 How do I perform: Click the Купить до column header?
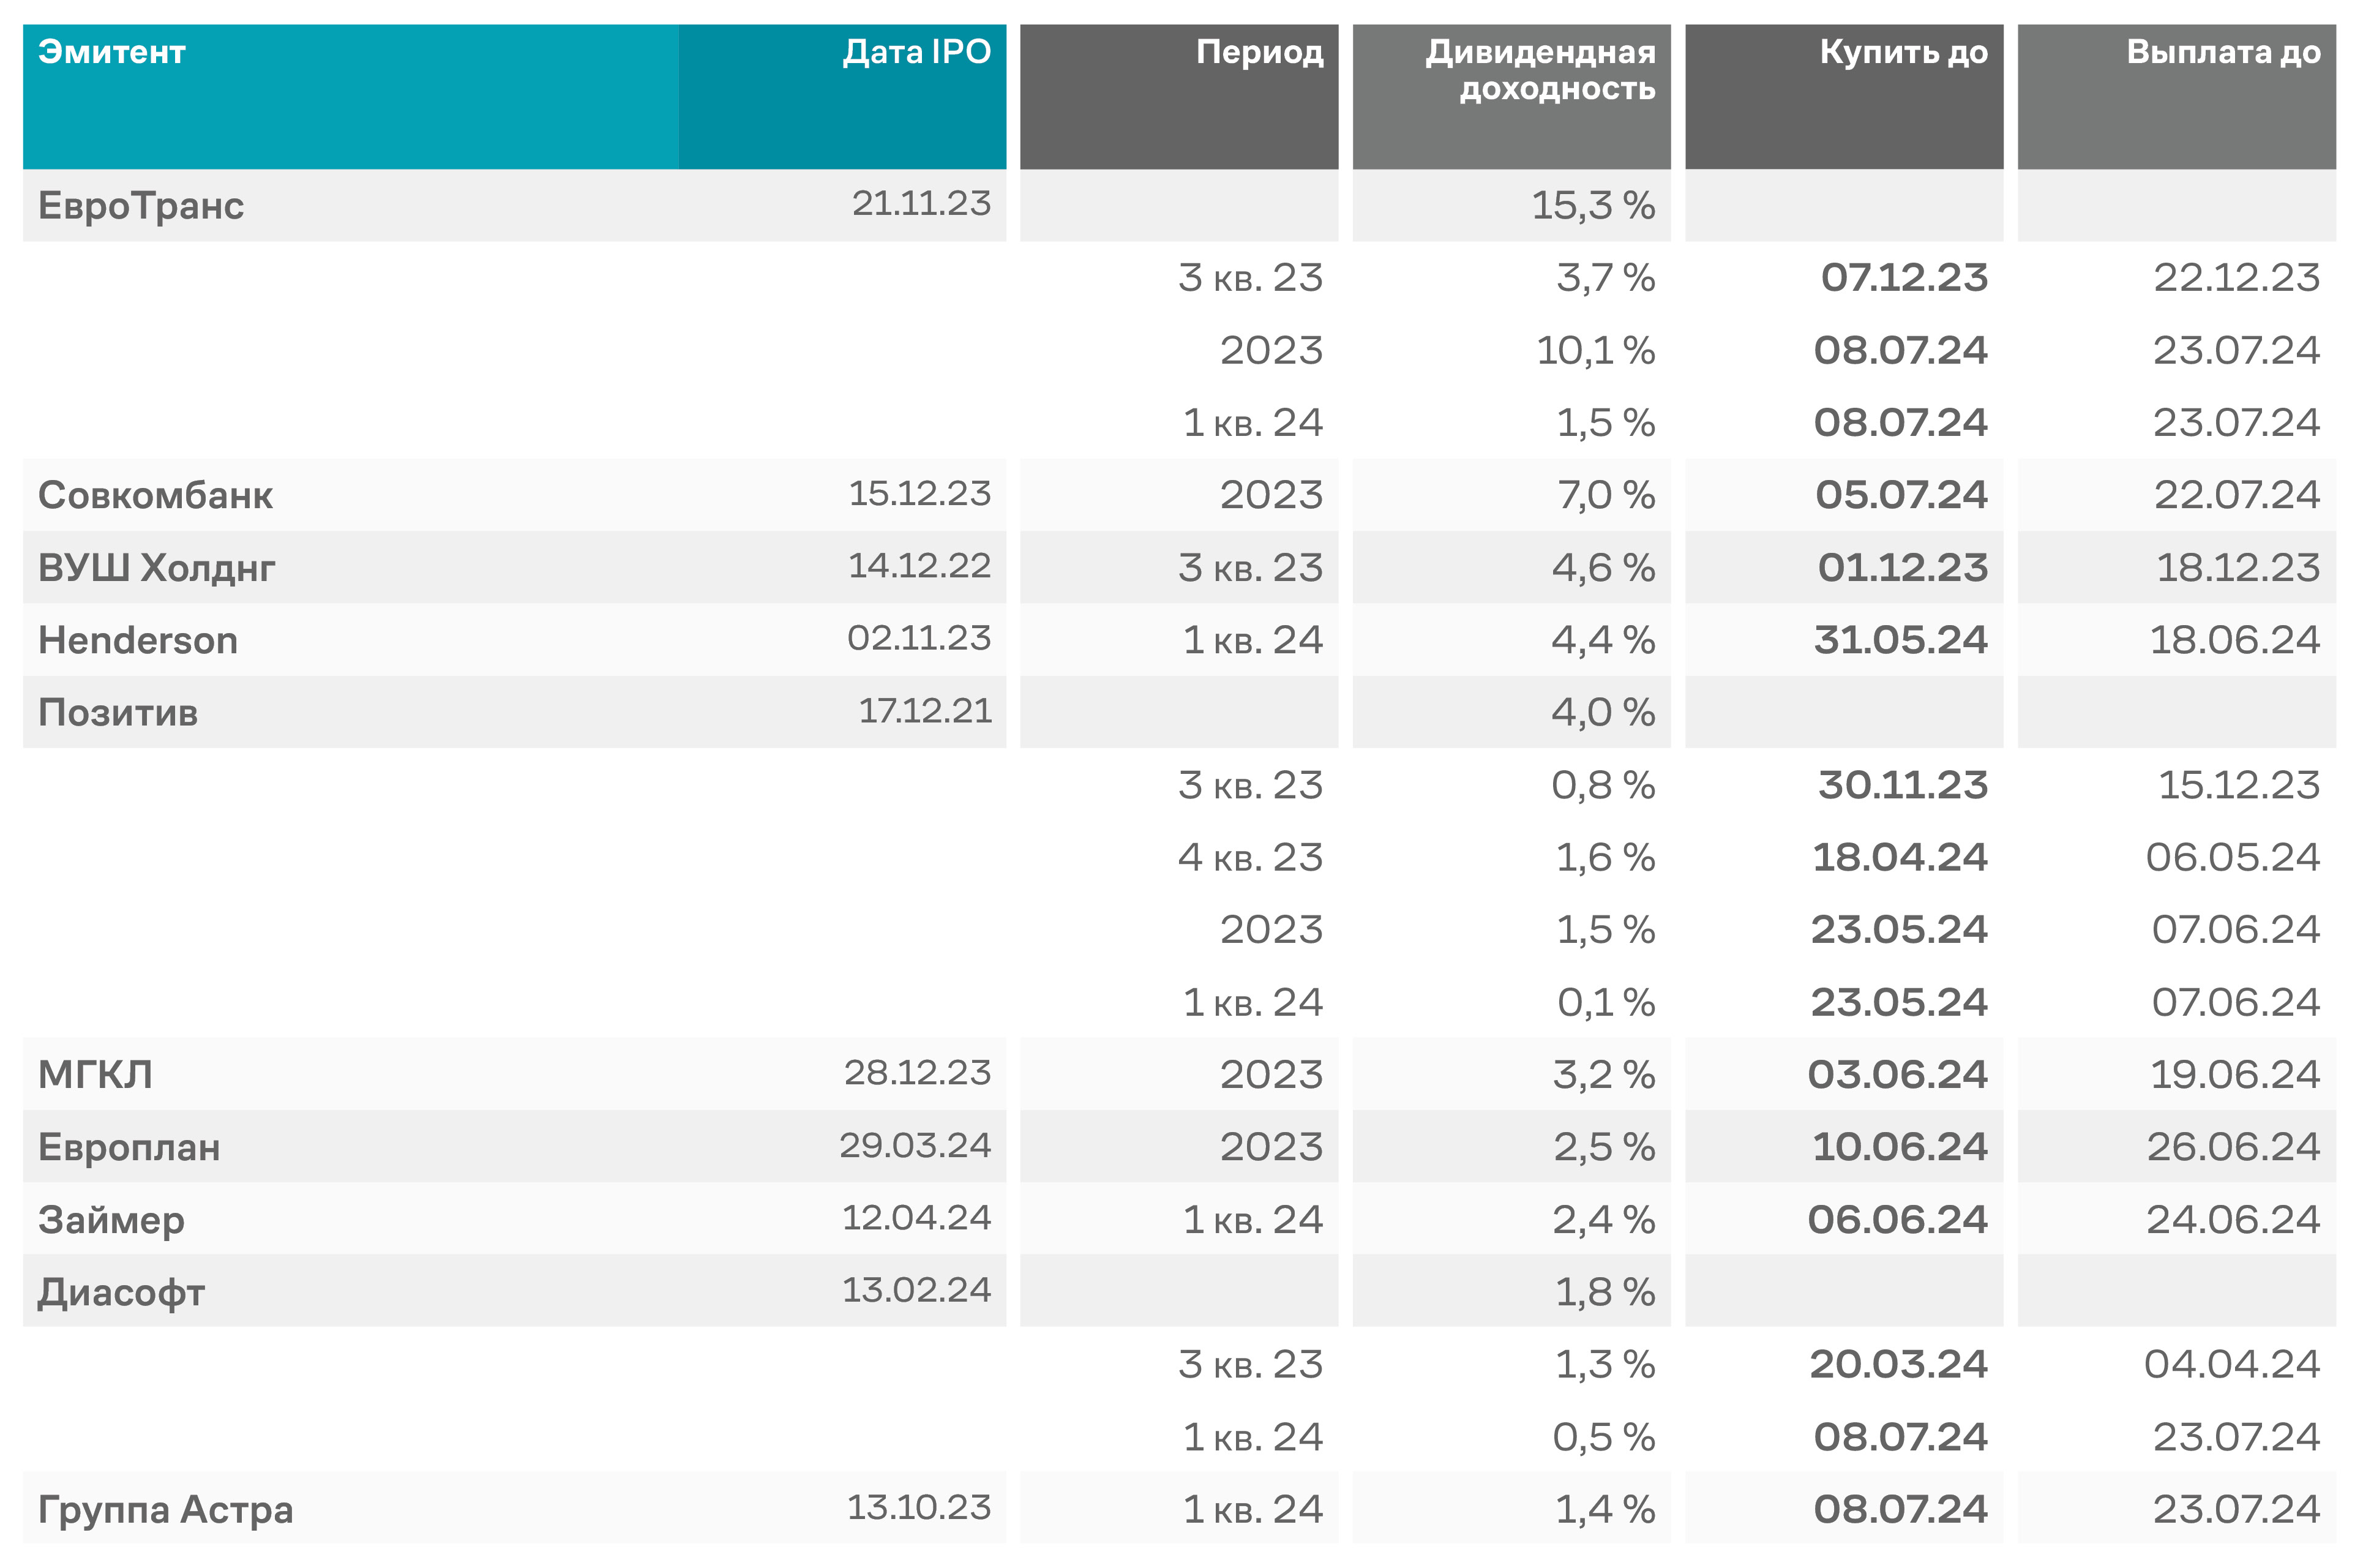pyautogui.click(x=1902, y=52)
